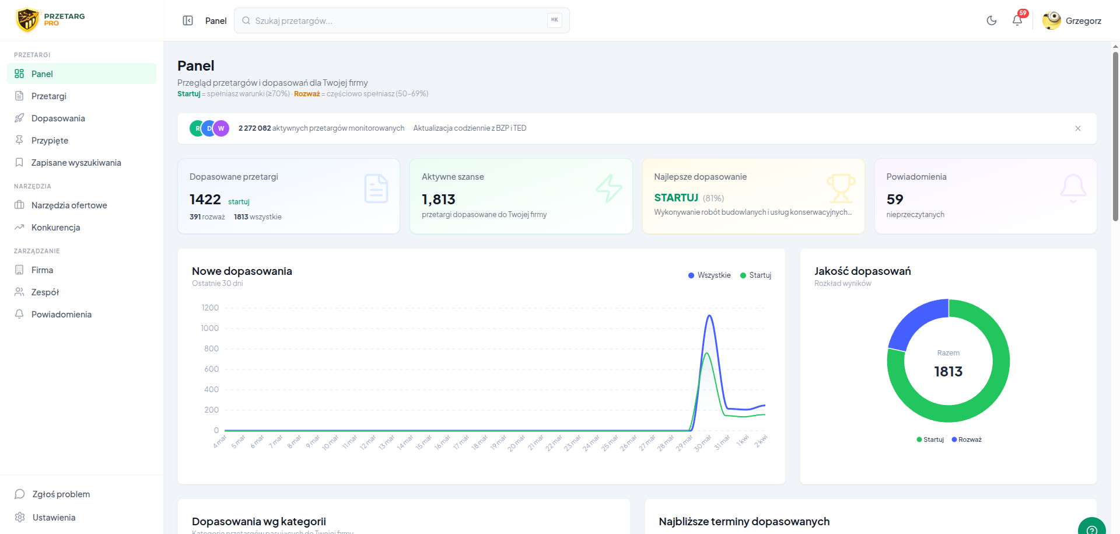1120x534 pixels.
Task: Open the Firma building icon
Action: point(19,270)
